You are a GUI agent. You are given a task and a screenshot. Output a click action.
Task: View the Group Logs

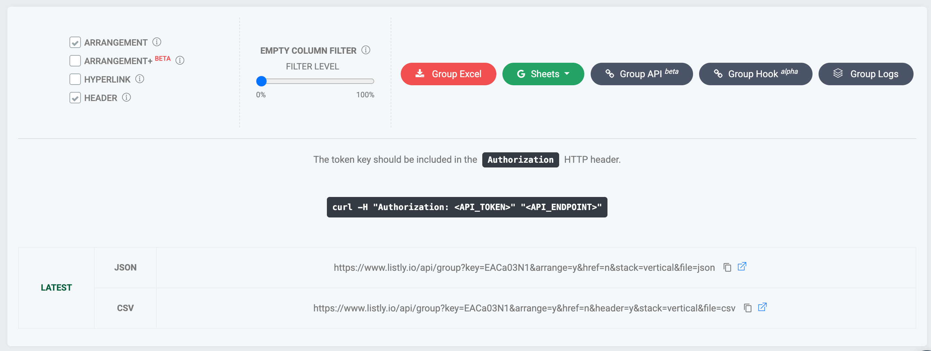coord(866,74)
